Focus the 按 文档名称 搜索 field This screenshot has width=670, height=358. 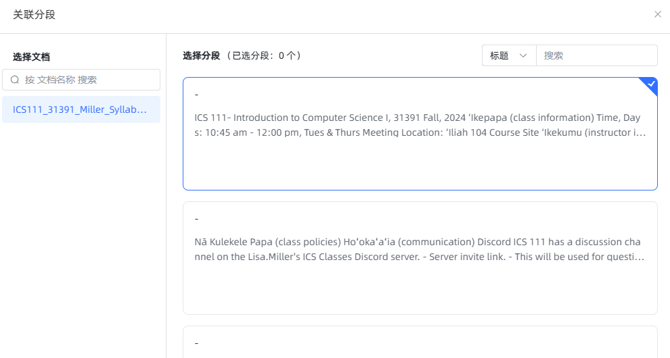coord(88,80)
